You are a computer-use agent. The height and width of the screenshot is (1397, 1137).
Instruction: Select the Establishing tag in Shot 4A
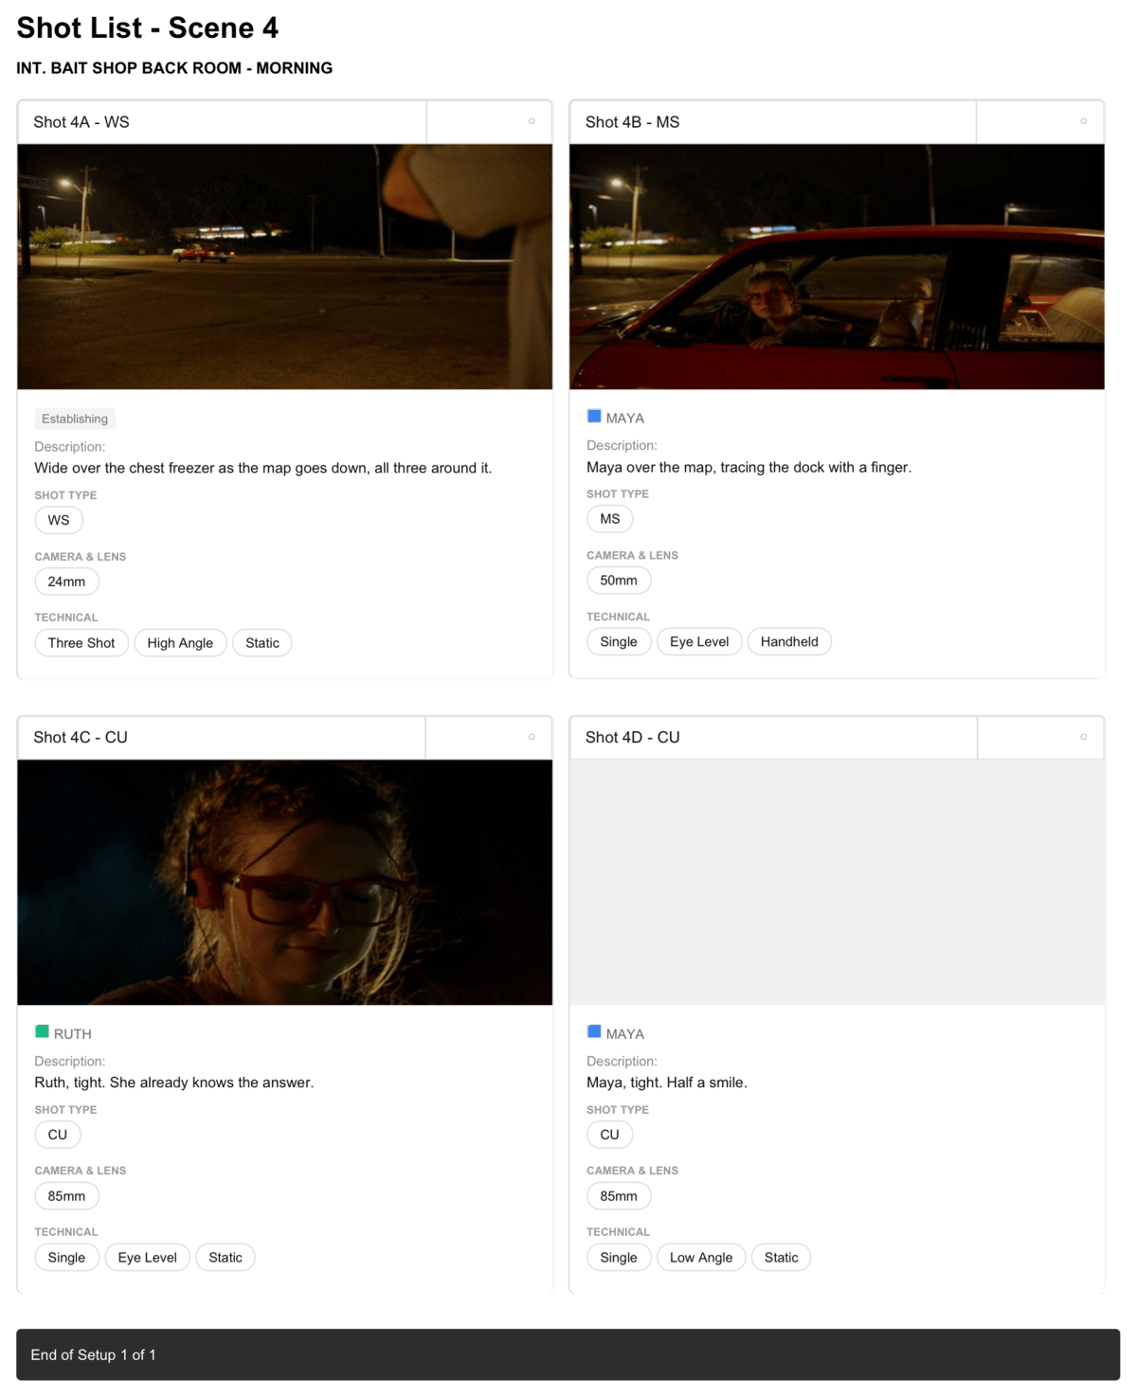click(x=75, y=419)
